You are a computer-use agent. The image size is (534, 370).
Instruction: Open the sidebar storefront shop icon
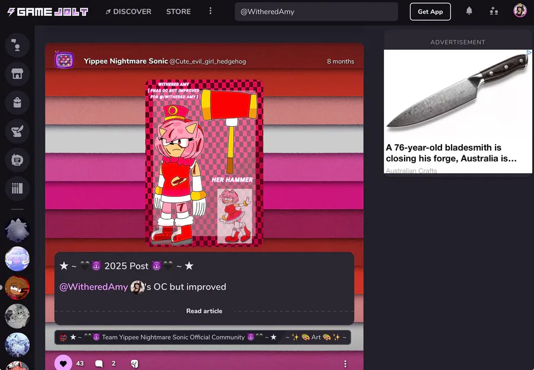click(x=17, y=74)
